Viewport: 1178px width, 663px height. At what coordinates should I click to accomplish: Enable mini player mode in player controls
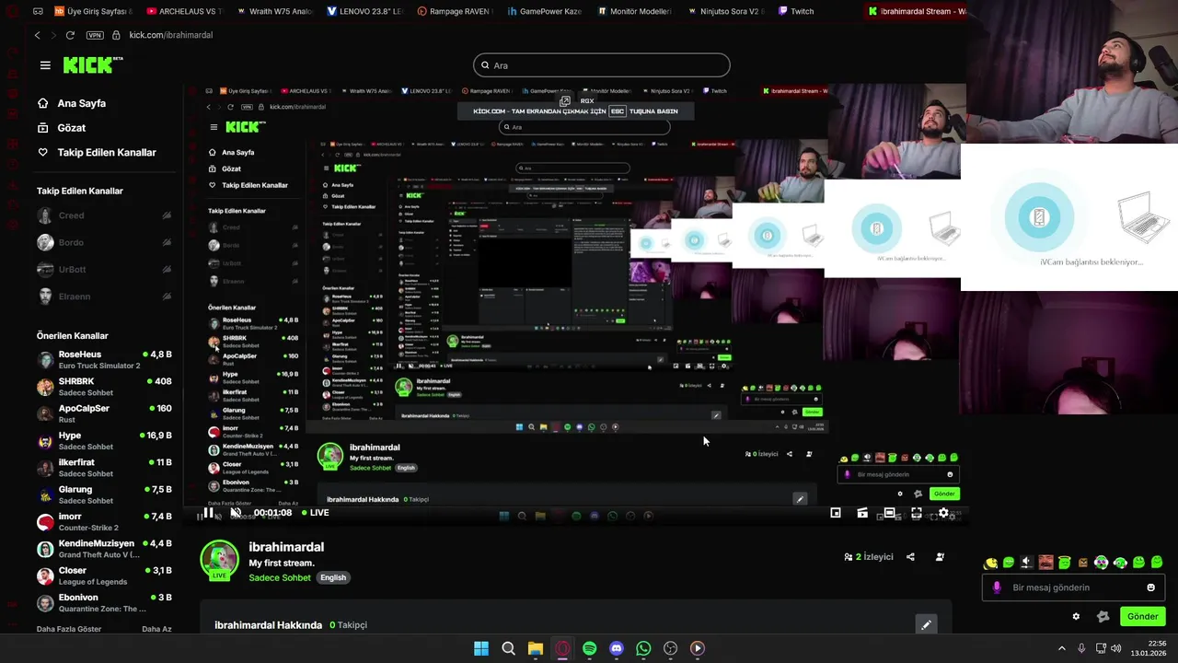(836, 513)
